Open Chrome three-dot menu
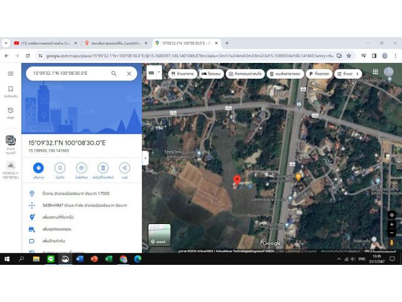This screenshot has height=302, width=402. point(395,56)
